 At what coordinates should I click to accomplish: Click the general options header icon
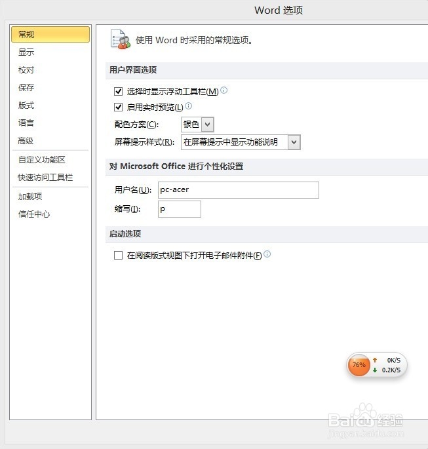(x=120, y=39)
